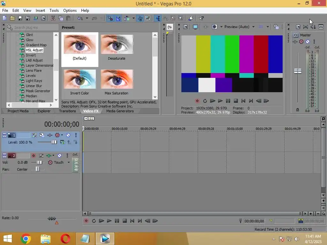Mute video track 1
The image size is (327, 245).
pyautogui.click(x=68, y=135)
